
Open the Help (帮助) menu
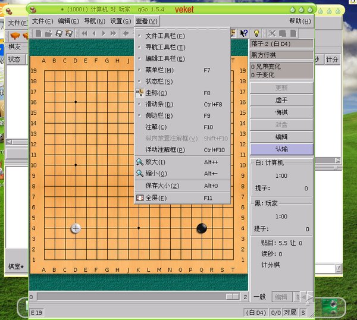299,21
